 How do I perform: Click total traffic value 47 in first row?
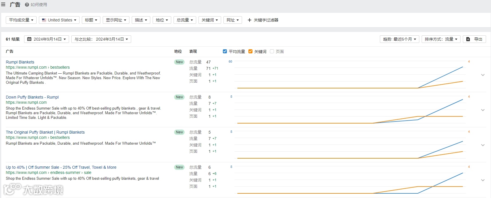(208, 62)
